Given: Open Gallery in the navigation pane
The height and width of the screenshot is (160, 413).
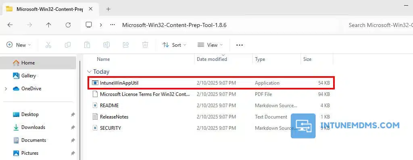Looking at the screenshot, I should pyautogui.click(x=29, y=76).
